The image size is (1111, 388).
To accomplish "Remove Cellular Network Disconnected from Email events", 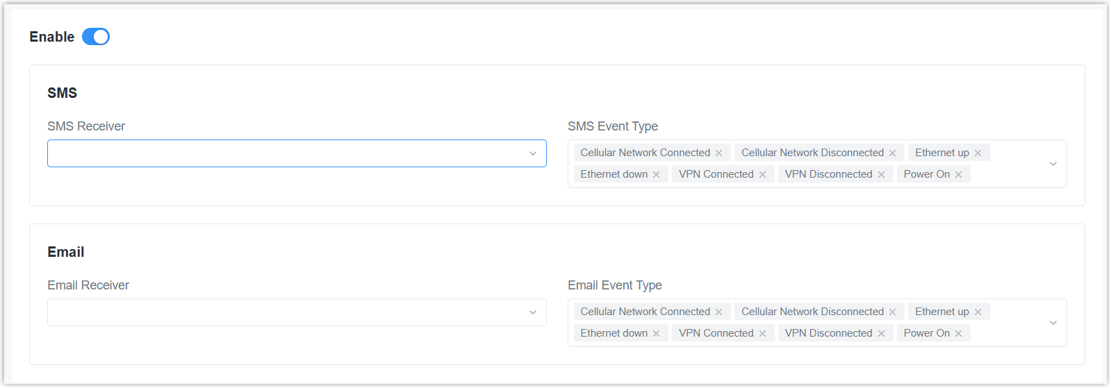I will tap(892, 312).
